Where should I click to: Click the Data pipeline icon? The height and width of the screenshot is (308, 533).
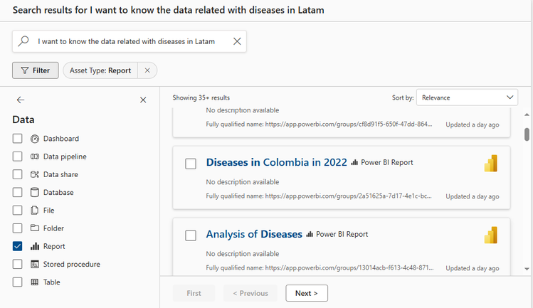point(35,156)
